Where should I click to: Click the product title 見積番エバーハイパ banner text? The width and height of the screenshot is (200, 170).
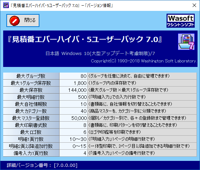[x=85, y=39]
